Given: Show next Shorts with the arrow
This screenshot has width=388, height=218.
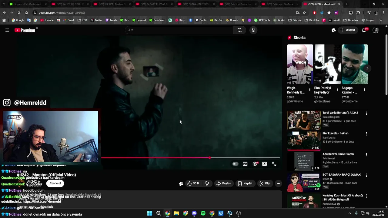Looking at the screenshot, I should [x=367, y=68].
